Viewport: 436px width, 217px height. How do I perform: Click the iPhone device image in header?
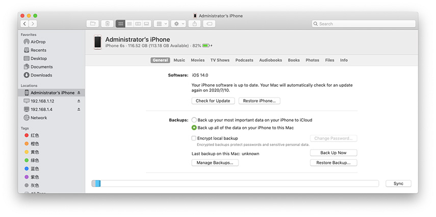(x=97, y=42)
